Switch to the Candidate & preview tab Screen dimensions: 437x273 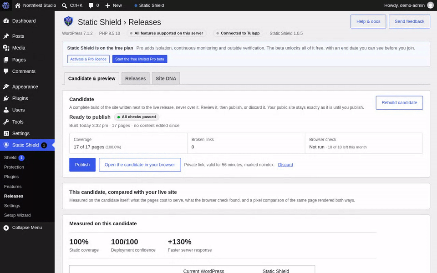[x=91, y=79]
